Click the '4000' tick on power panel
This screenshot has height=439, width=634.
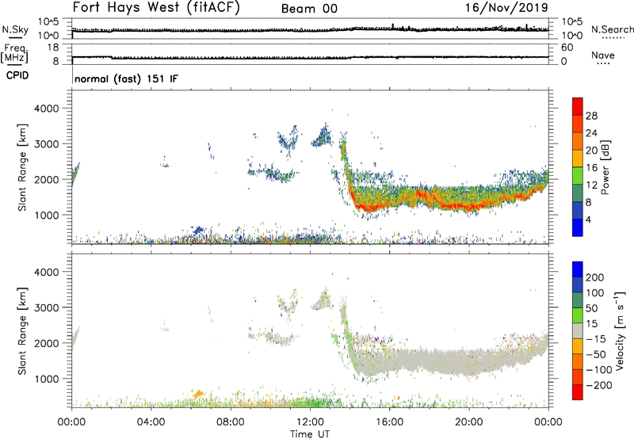[x=46, y=109]
